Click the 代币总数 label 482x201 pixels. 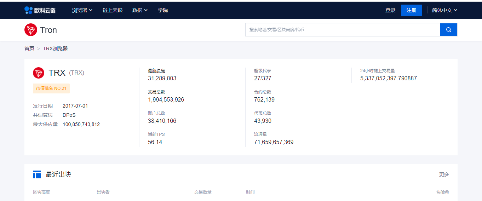pyautogui.click(x=263, y=113)
